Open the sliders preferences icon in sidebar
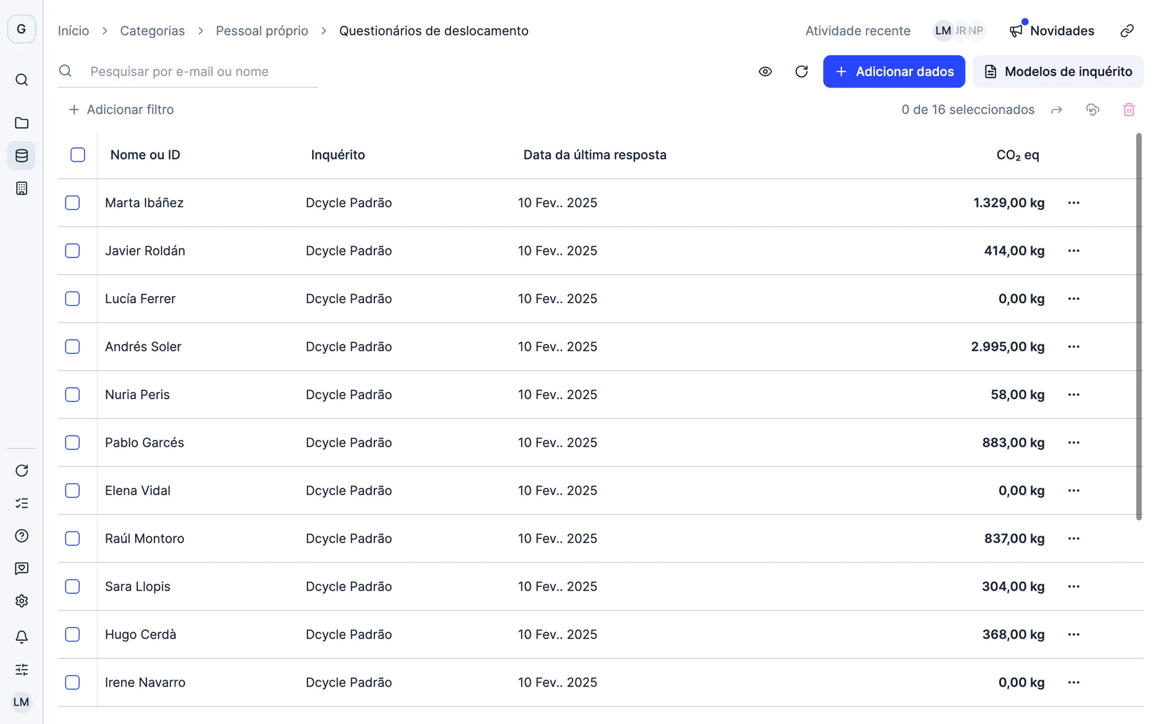Viewport: 1158px width, 724px height. tap(21, 669)
